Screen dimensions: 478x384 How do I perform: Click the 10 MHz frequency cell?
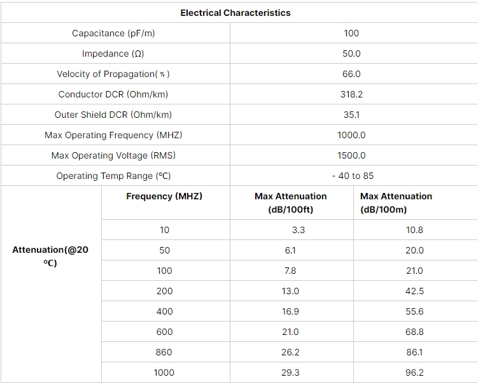point(164,230)
